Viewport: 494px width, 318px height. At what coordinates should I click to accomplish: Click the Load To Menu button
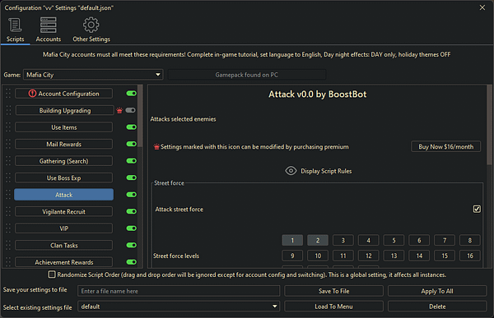point(334,306)
